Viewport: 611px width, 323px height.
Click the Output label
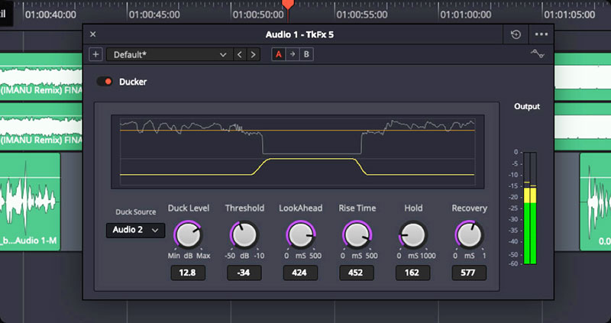(527, 106)
